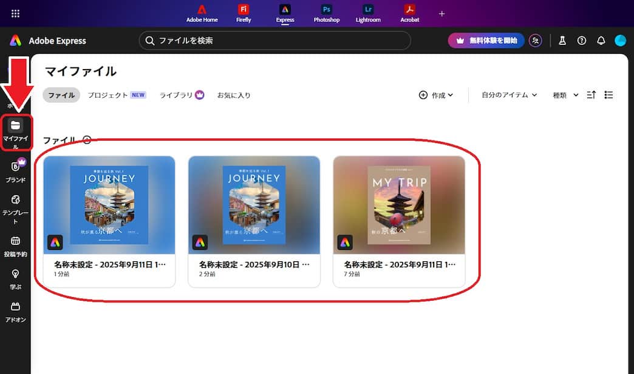Select the ファイル filter pill

[x=61, y=95]
